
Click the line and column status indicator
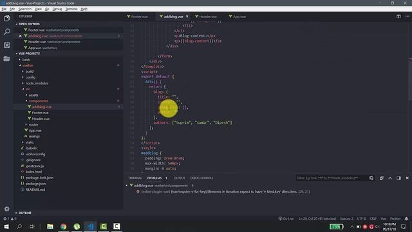pyautogui.click(x=317, y=218)
